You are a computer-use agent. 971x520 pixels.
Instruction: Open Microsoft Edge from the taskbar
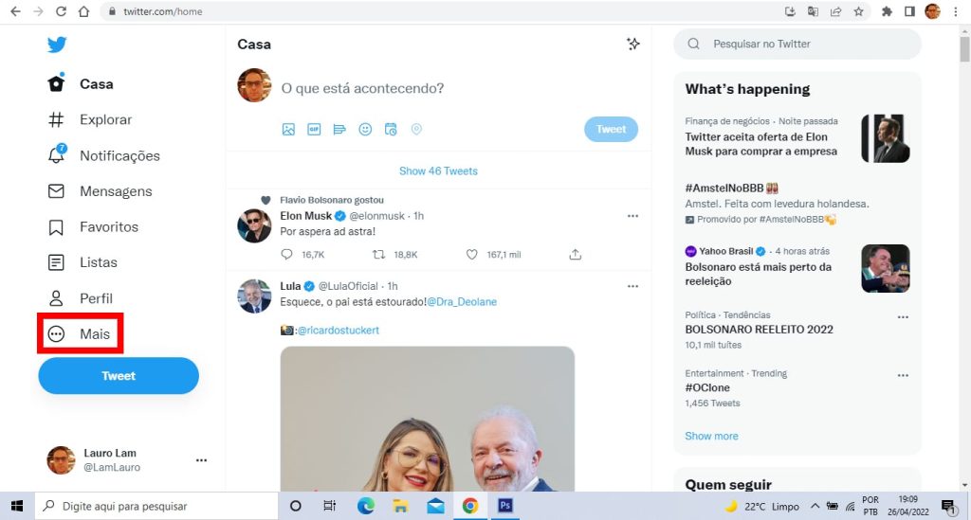click(x=366, y=507)
